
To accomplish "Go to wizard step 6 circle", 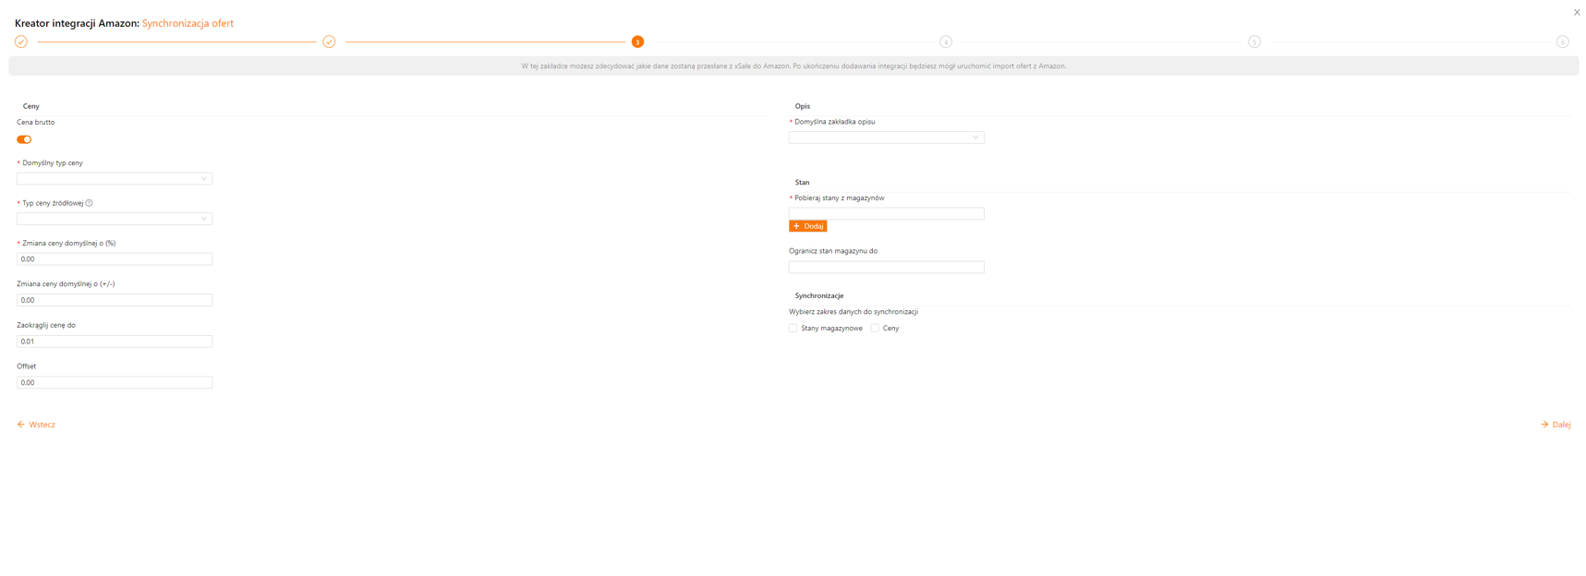I will pos(1562,42).
